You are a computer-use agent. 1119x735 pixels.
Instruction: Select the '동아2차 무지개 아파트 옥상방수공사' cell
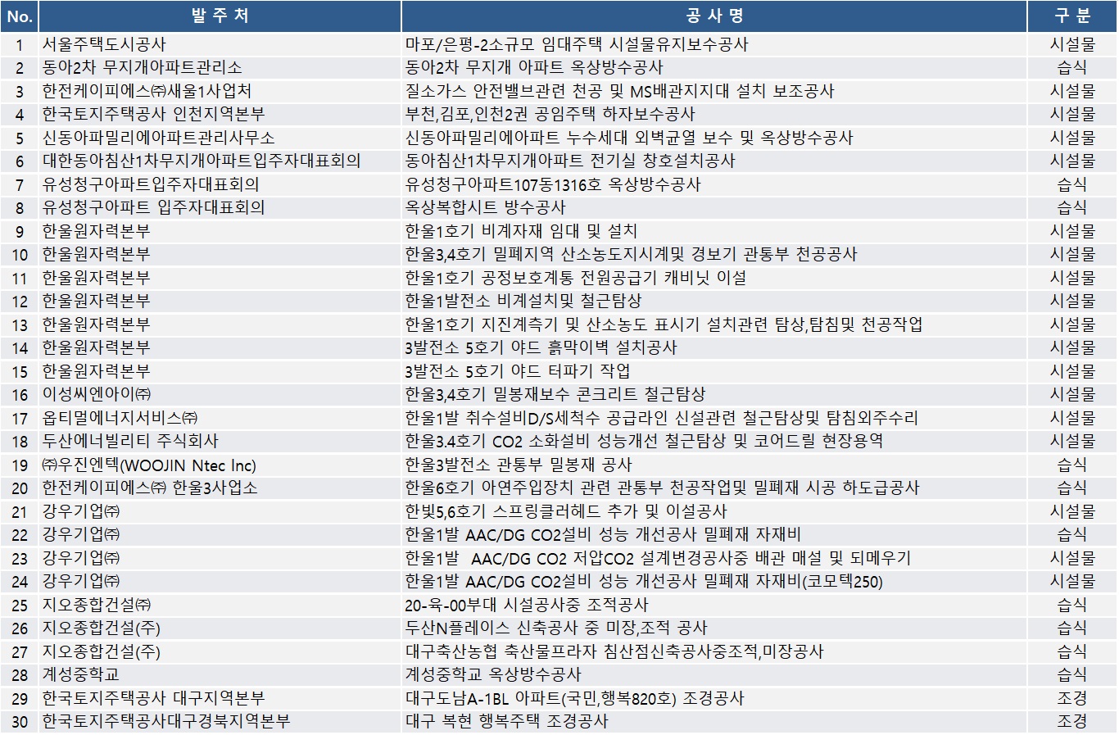click(534, 67)
